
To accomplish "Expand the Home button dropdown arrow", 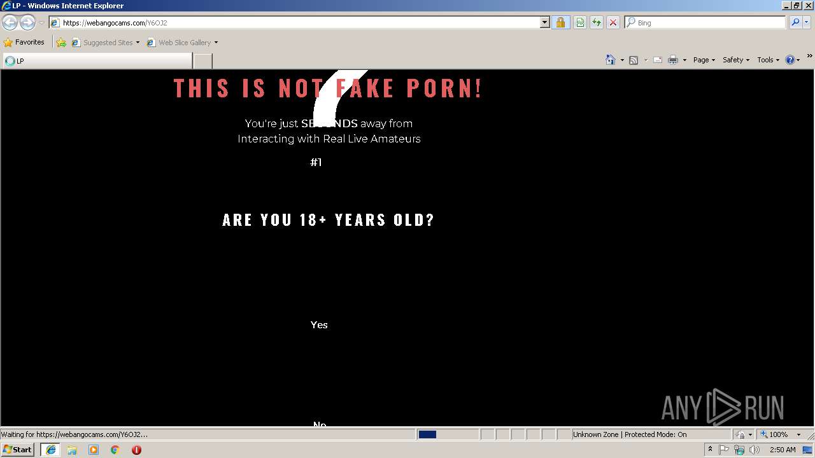I will (622, 60).
